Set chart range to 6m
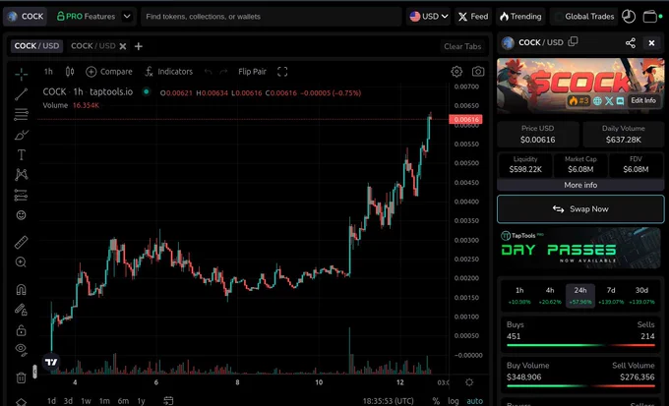The width and height of the screenshot is (669, 406). 123,401
